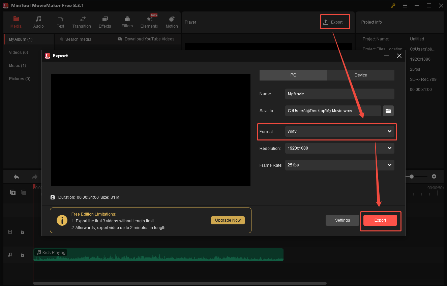Open the Filters panel

pos(127,22)
